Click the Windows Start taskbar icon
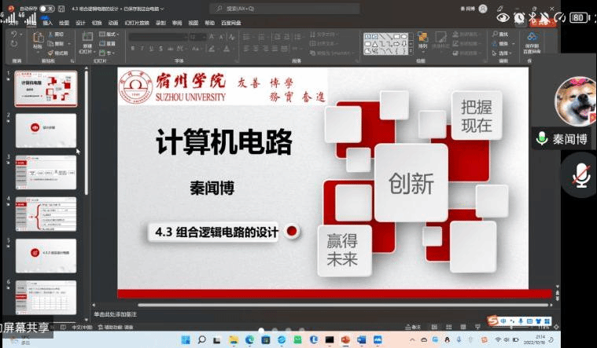The width and height of the screenshot is (597, 348). pyautogui.click(x=185, y=340)
